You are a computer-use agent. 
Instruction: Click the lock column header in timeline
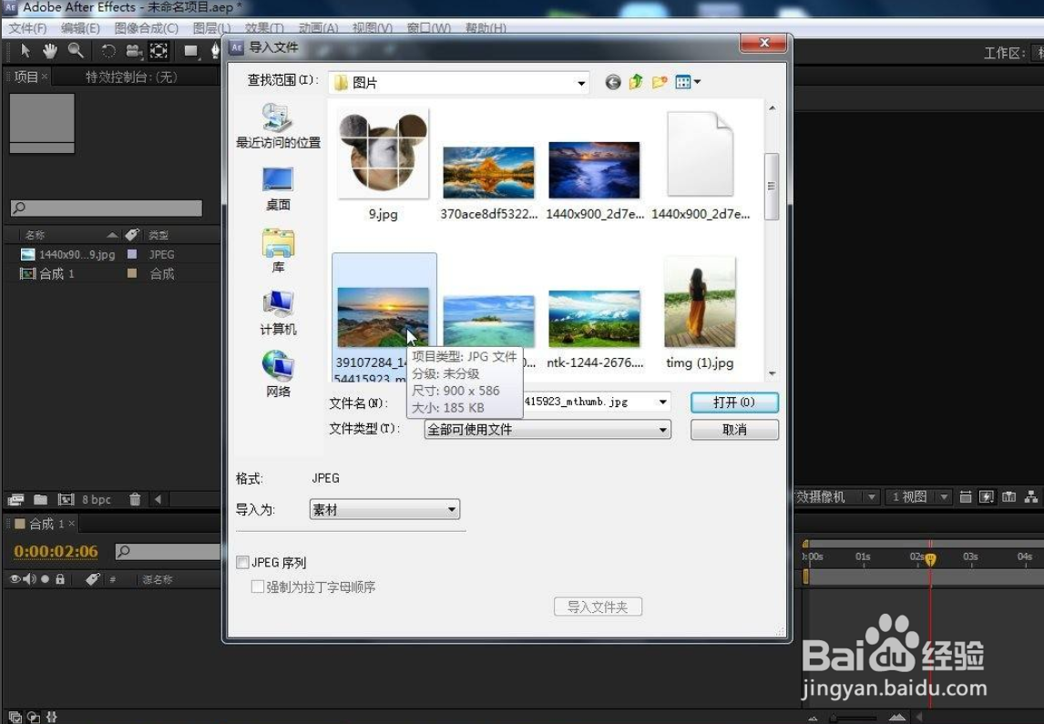pyautogui.click(x=60, y=579)
